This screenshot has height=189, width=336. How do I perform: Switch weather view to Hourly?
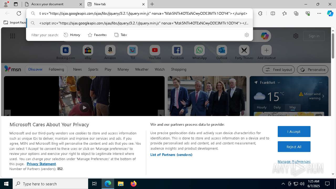pyautogui.click(x=262, y=107)
